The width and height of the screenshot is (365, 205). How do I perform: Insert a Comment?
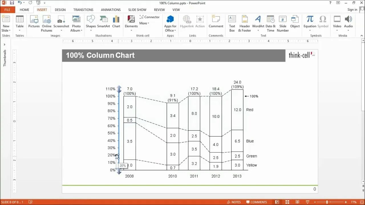[216, 22]
